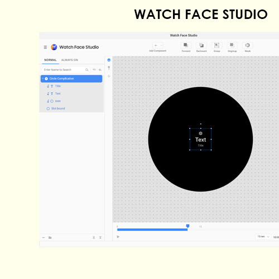
Task: Click the search magnifier icon
Action: pyautogui.click(x=87, y=70)
